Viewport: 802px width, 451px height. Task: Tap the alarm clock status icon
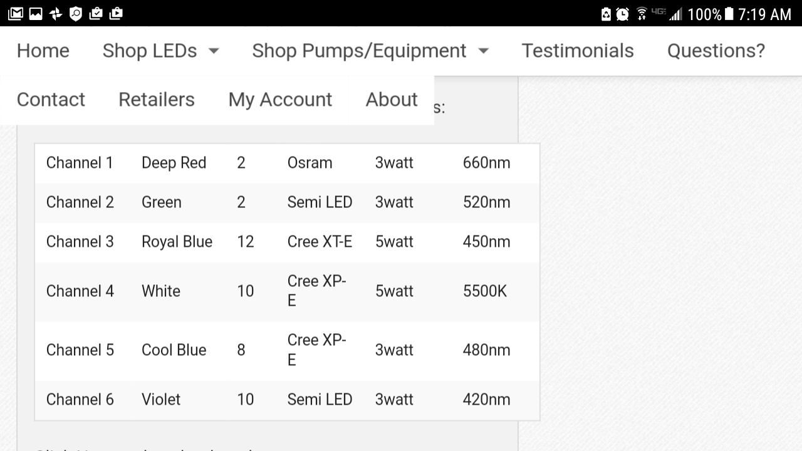(x=622, y=14)
